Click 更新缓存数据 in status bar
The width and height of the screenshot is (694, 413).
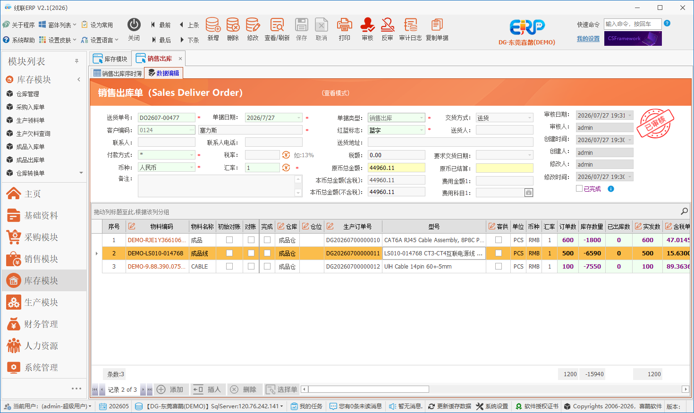pyautogui.click(x=449, y=406)
